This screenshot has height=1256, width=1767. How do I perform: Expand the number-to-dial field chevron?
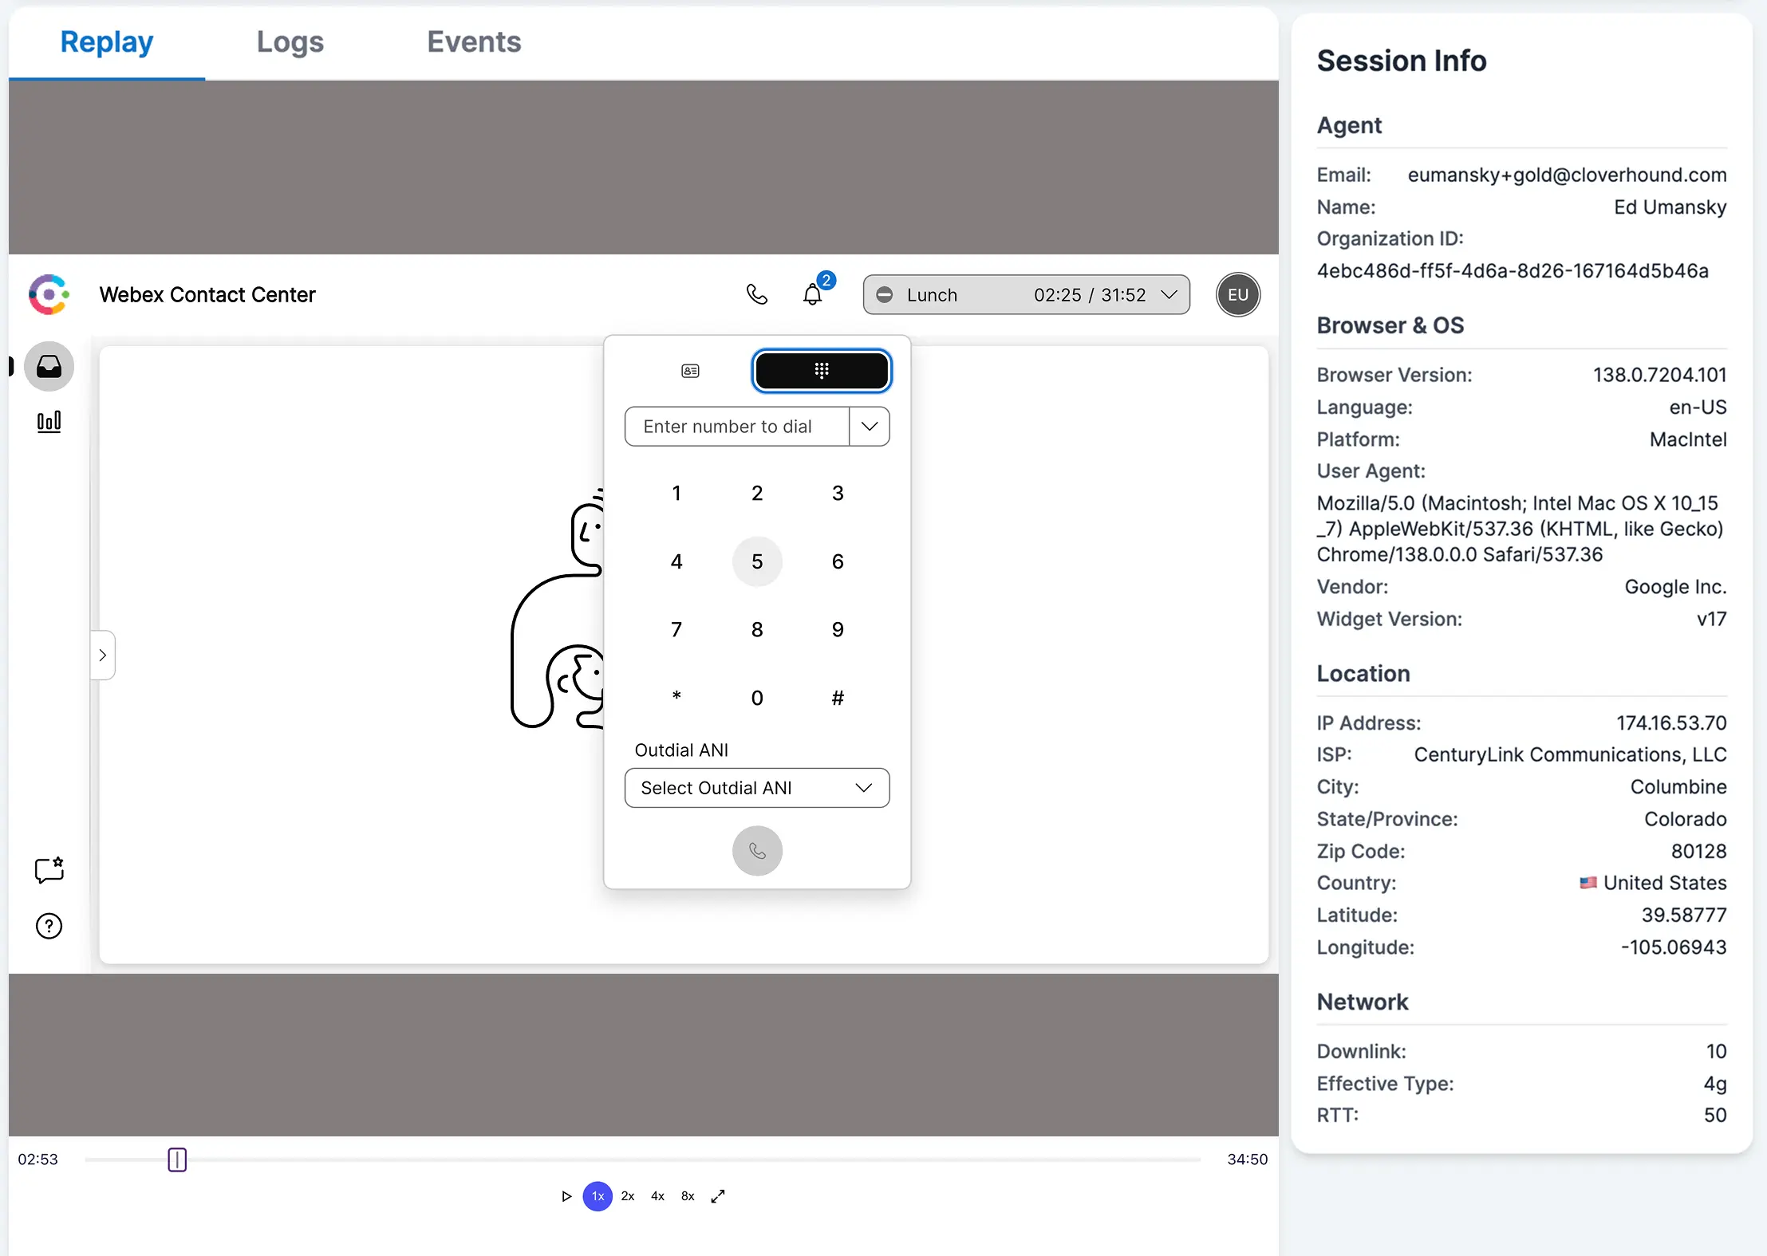click(x=870, y=427)
